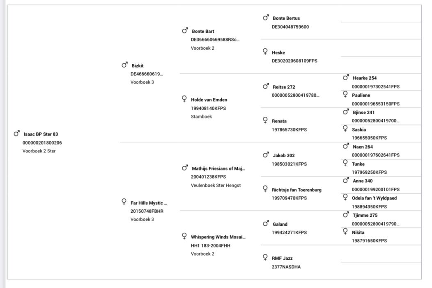The image size is (432, 288).
Task: Click the male icon next to Bizkit
Action: (x=124, y=65)
